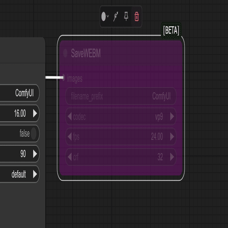Switch codec to next option

[172, 116]
